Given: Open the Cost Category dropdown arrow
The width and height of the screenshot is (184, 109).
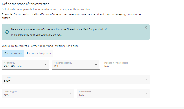Looking at the screenshot, I should point(71,93).
